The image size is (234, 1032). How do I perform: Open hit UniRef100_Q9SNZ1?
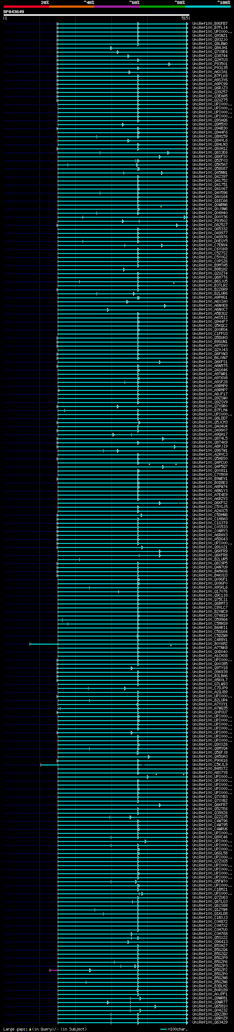210,36
